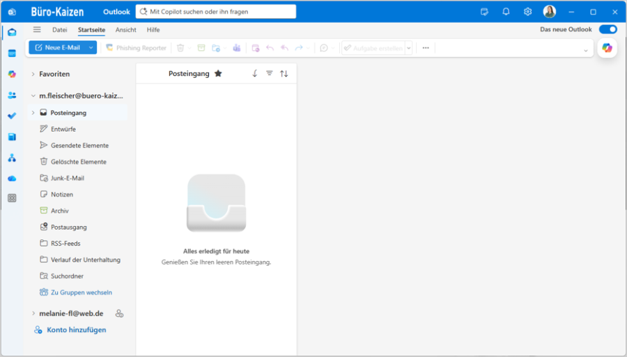Open Copilot app in left sidebar
This screenshot has height=357, width=627.
(x=12, y=74)
